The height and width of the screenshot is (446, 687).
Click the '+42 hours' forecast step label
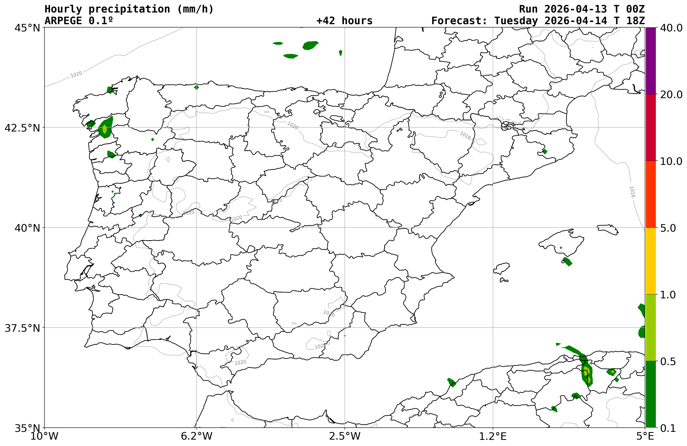344,21
